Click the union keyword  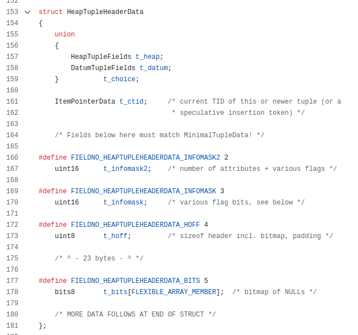(64, 34)
